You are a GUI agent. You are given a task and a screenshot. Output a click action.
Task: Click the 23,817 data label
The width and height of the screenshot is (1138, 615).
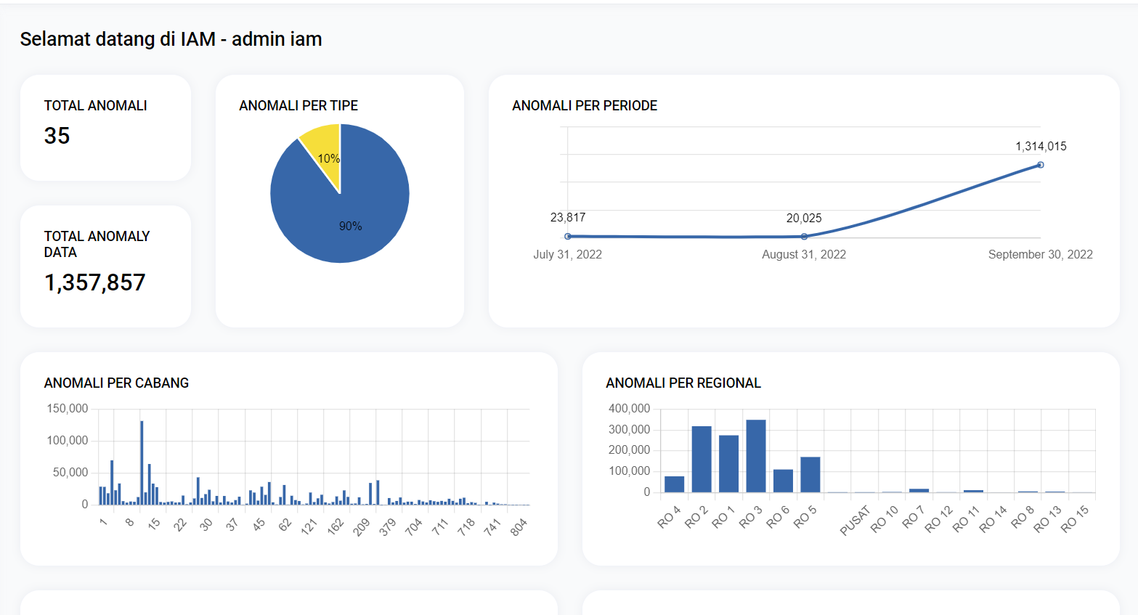pos(568,217)
